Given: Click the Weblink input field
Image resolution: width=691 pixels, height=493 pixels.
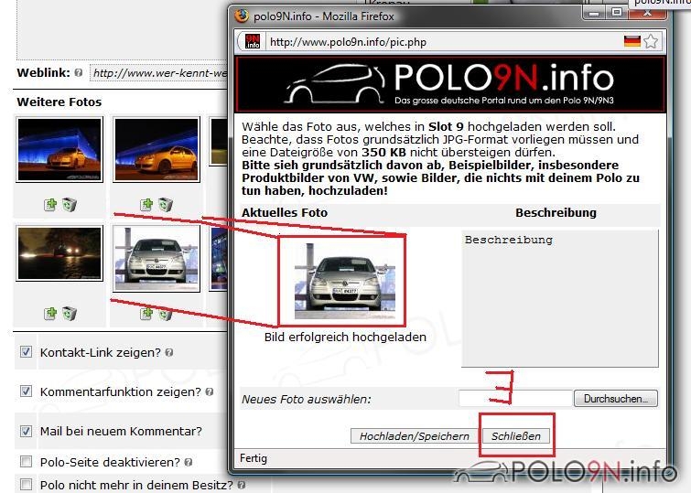Looking at the screenshot, I should tap(158, 72).
